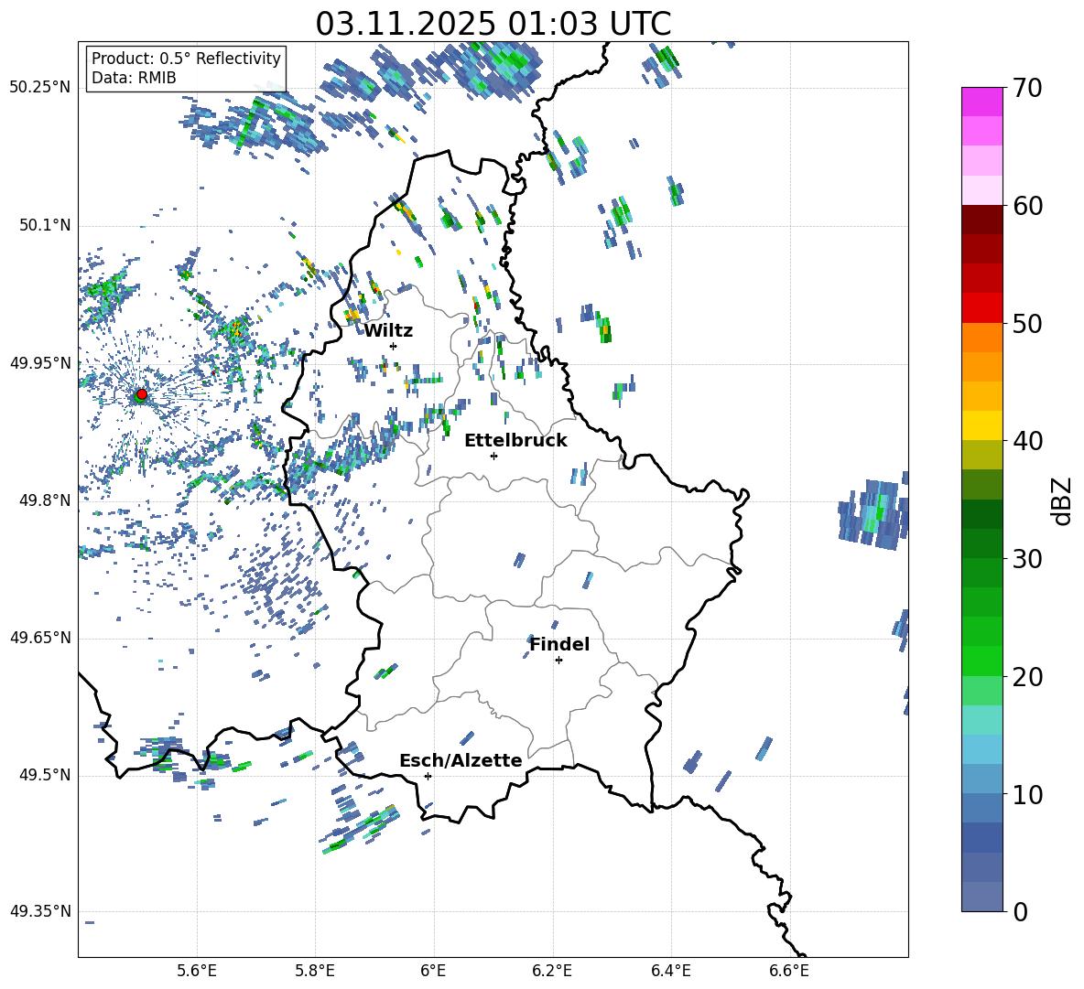Image resolution: width=1084 pixels, height=989 pixels.
Task: Click the 6.6°E longitude label
Action: pos(789,971)
